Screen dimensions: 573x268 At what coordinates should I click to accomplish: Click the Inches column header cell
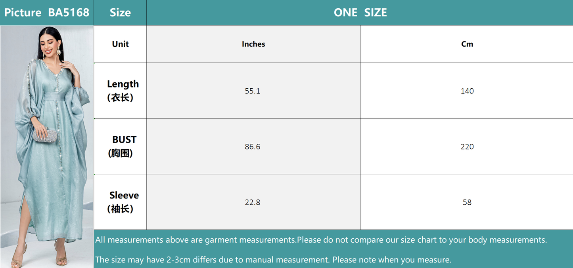pyautogui.click(x=253, y=44)
